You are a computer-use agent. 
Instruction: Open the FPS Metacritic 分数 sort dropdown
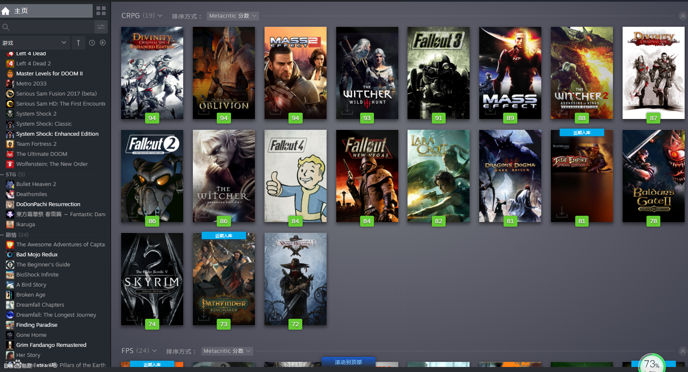227,351
